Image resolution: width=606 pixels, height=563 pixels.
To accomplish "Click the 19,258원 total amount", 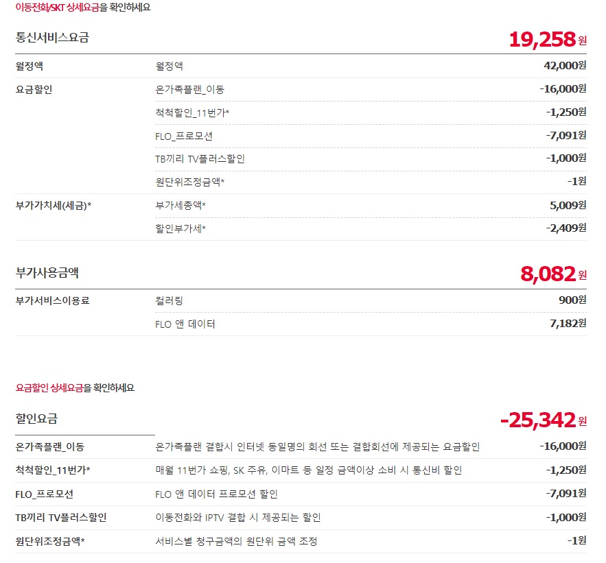I will (x=547, y=39).
